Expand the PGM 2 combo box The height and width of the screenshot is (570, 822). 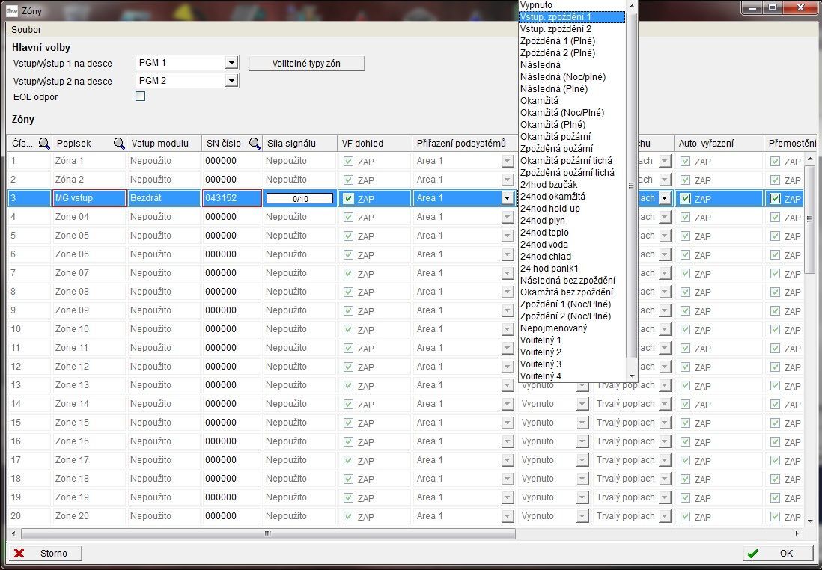231,81
